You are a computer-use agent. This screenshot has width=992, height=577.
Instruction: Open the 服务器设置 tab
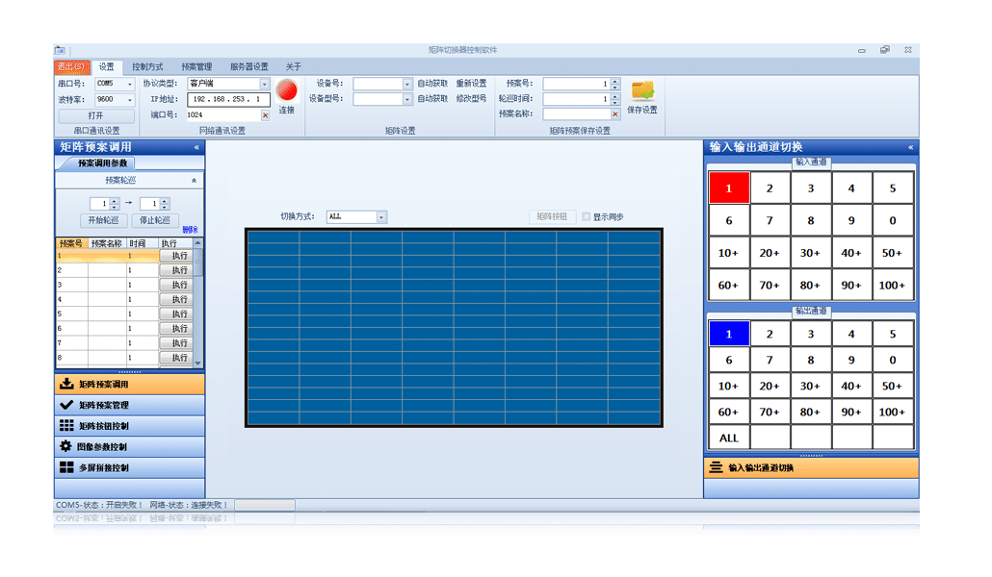(x=248, y=67)
